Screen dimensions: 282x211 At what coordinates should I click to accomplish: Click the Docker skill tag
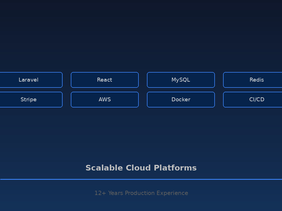tap(181, 100)
